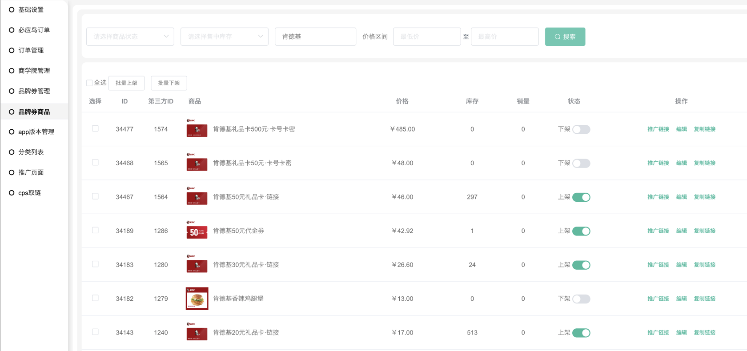The height and width of the screenshot is (351, 747).
Task: Click 编辑 for product 34477
Action: pos(682,129)
